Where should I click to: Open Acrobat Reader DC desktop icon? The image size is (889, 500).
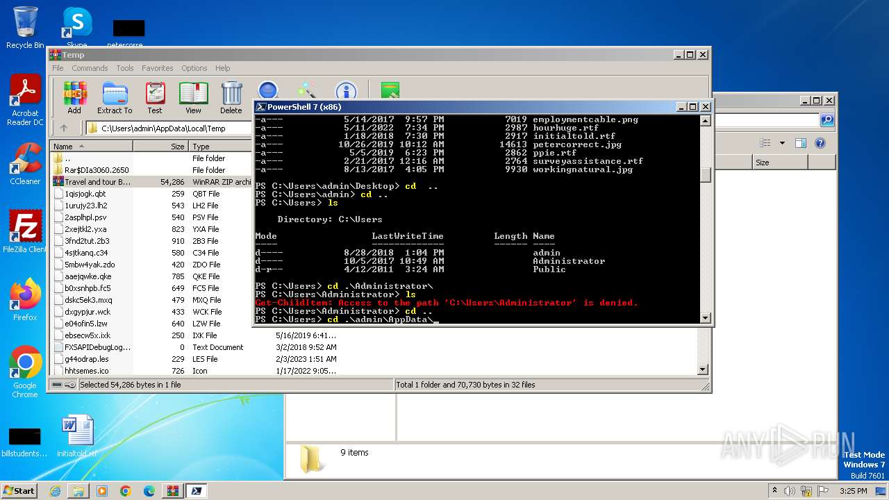[x=25, y=101]
